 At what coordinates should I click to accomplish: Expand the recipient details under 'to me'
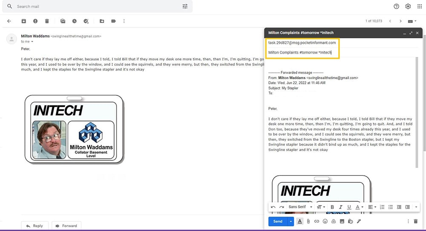tap(32, 42)
